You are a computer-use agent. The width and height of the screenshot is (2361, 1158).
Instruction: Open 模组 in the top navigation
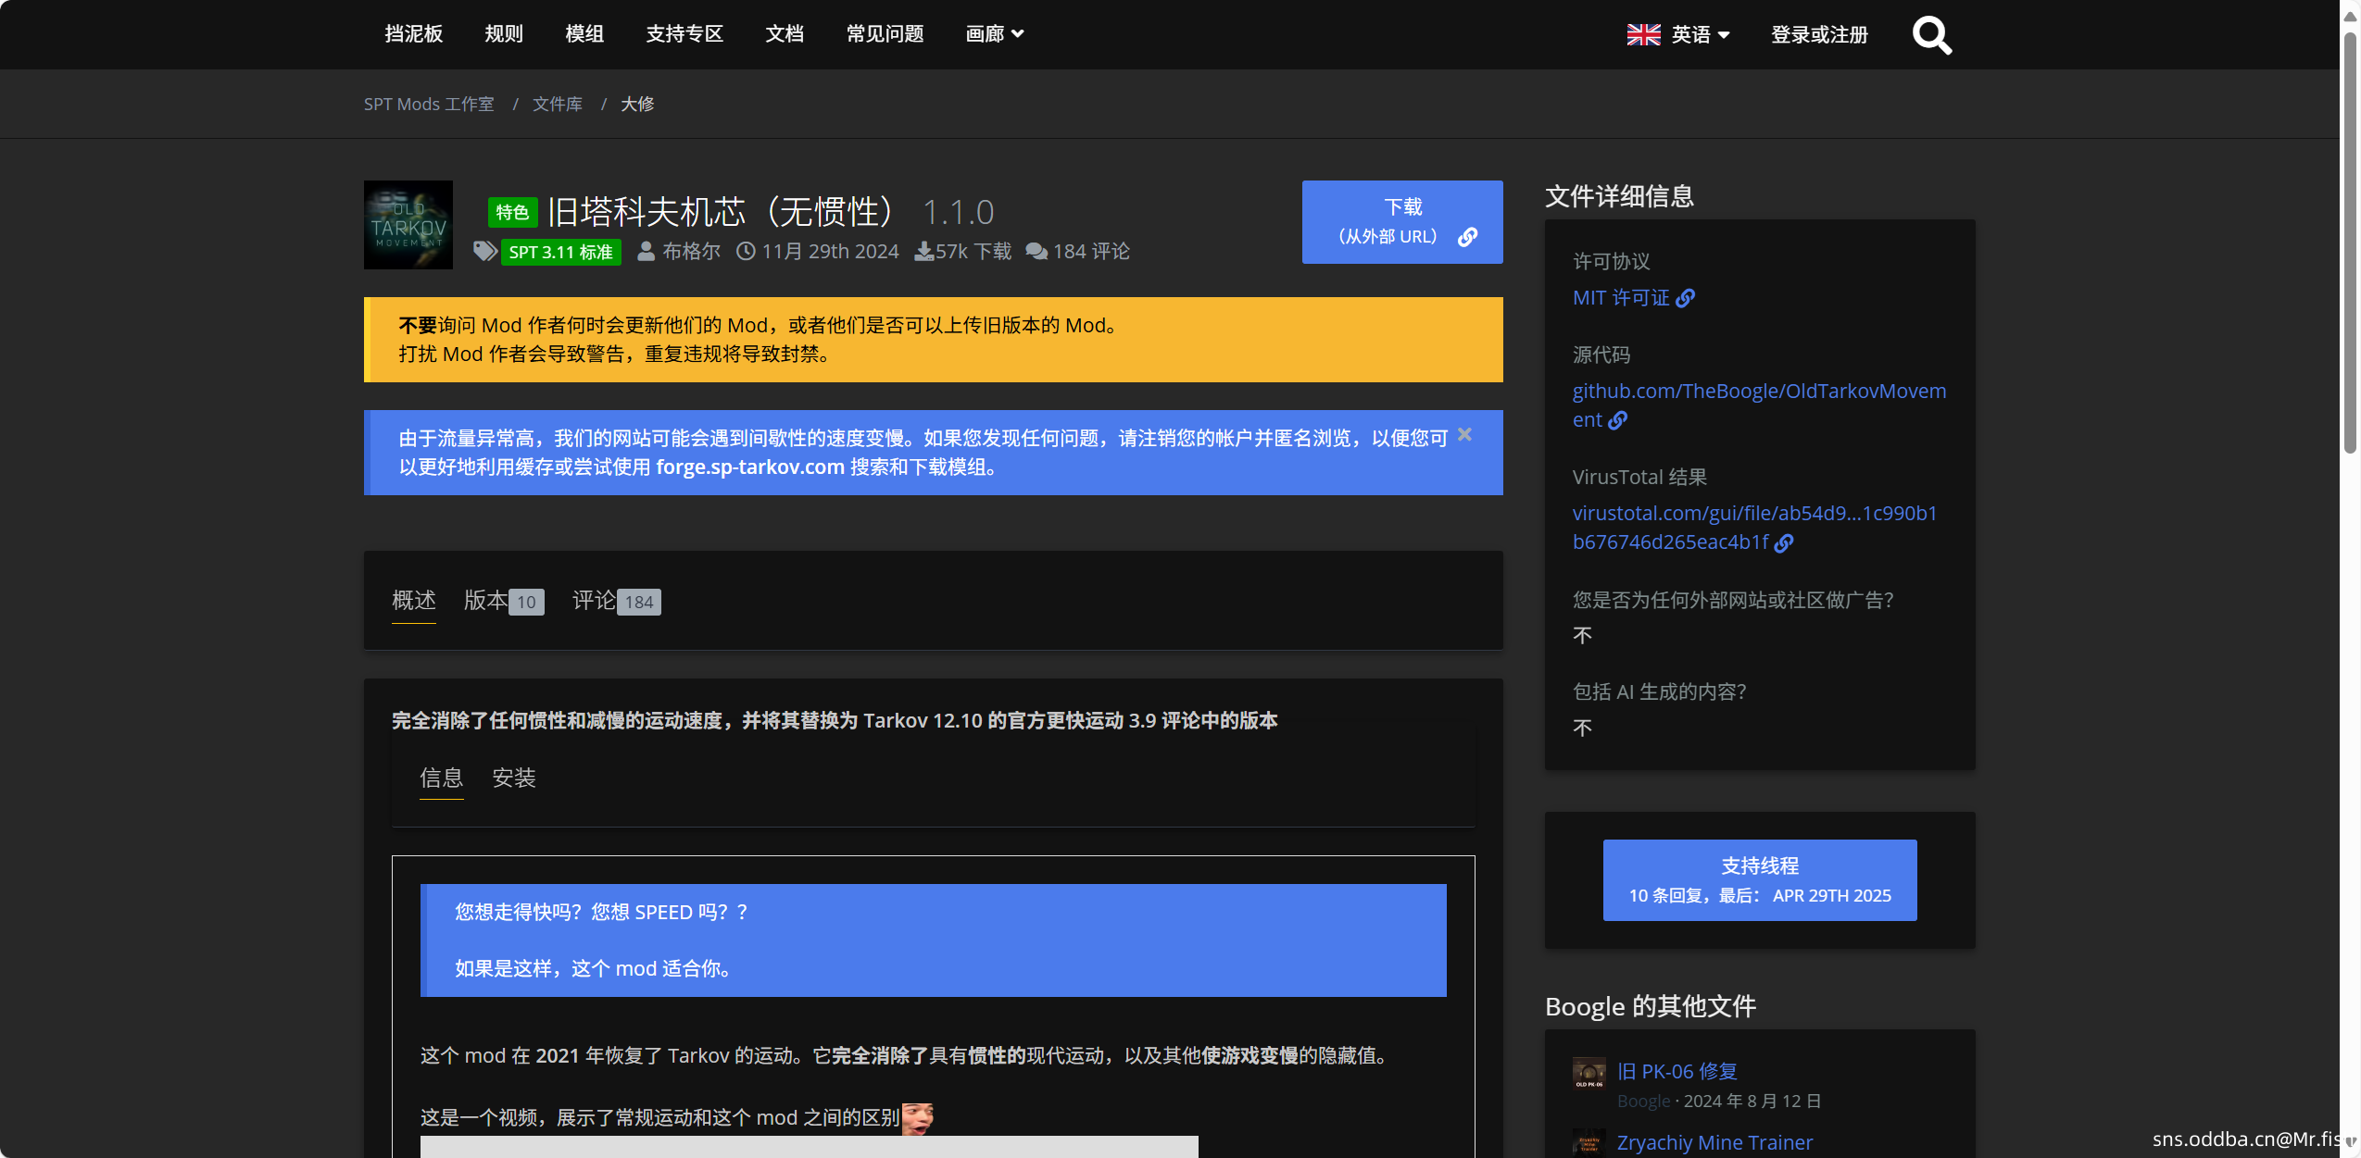584,34
